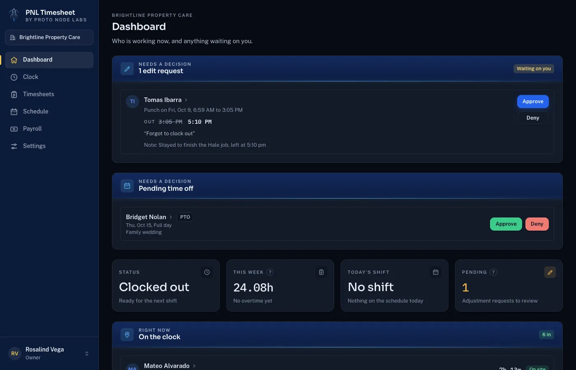This screenshot has height=370, width=576.
Task: Click the Family wedding reason text
Action: click(x=144, y=232)
